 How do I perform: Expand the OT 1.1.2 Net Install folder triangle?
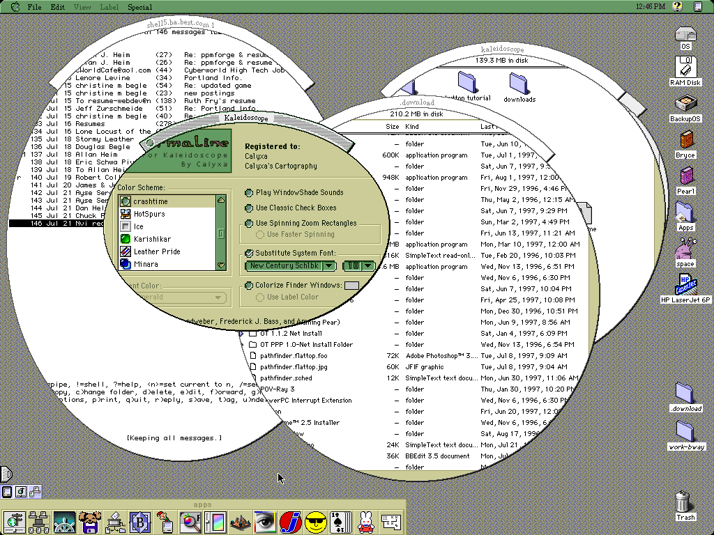click(x=242, y=334)
